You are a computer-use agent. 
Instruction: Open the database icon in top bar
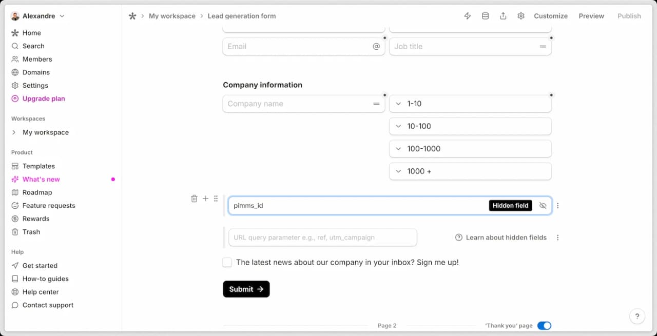pos(485,16)
